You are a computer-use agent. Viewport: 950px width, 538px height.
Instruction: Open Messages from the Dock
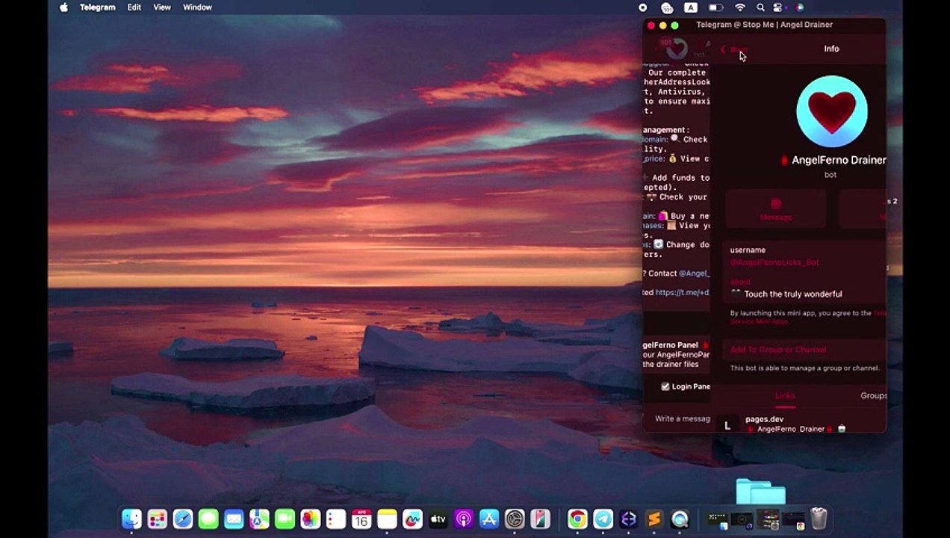click(x=208, y=519)
